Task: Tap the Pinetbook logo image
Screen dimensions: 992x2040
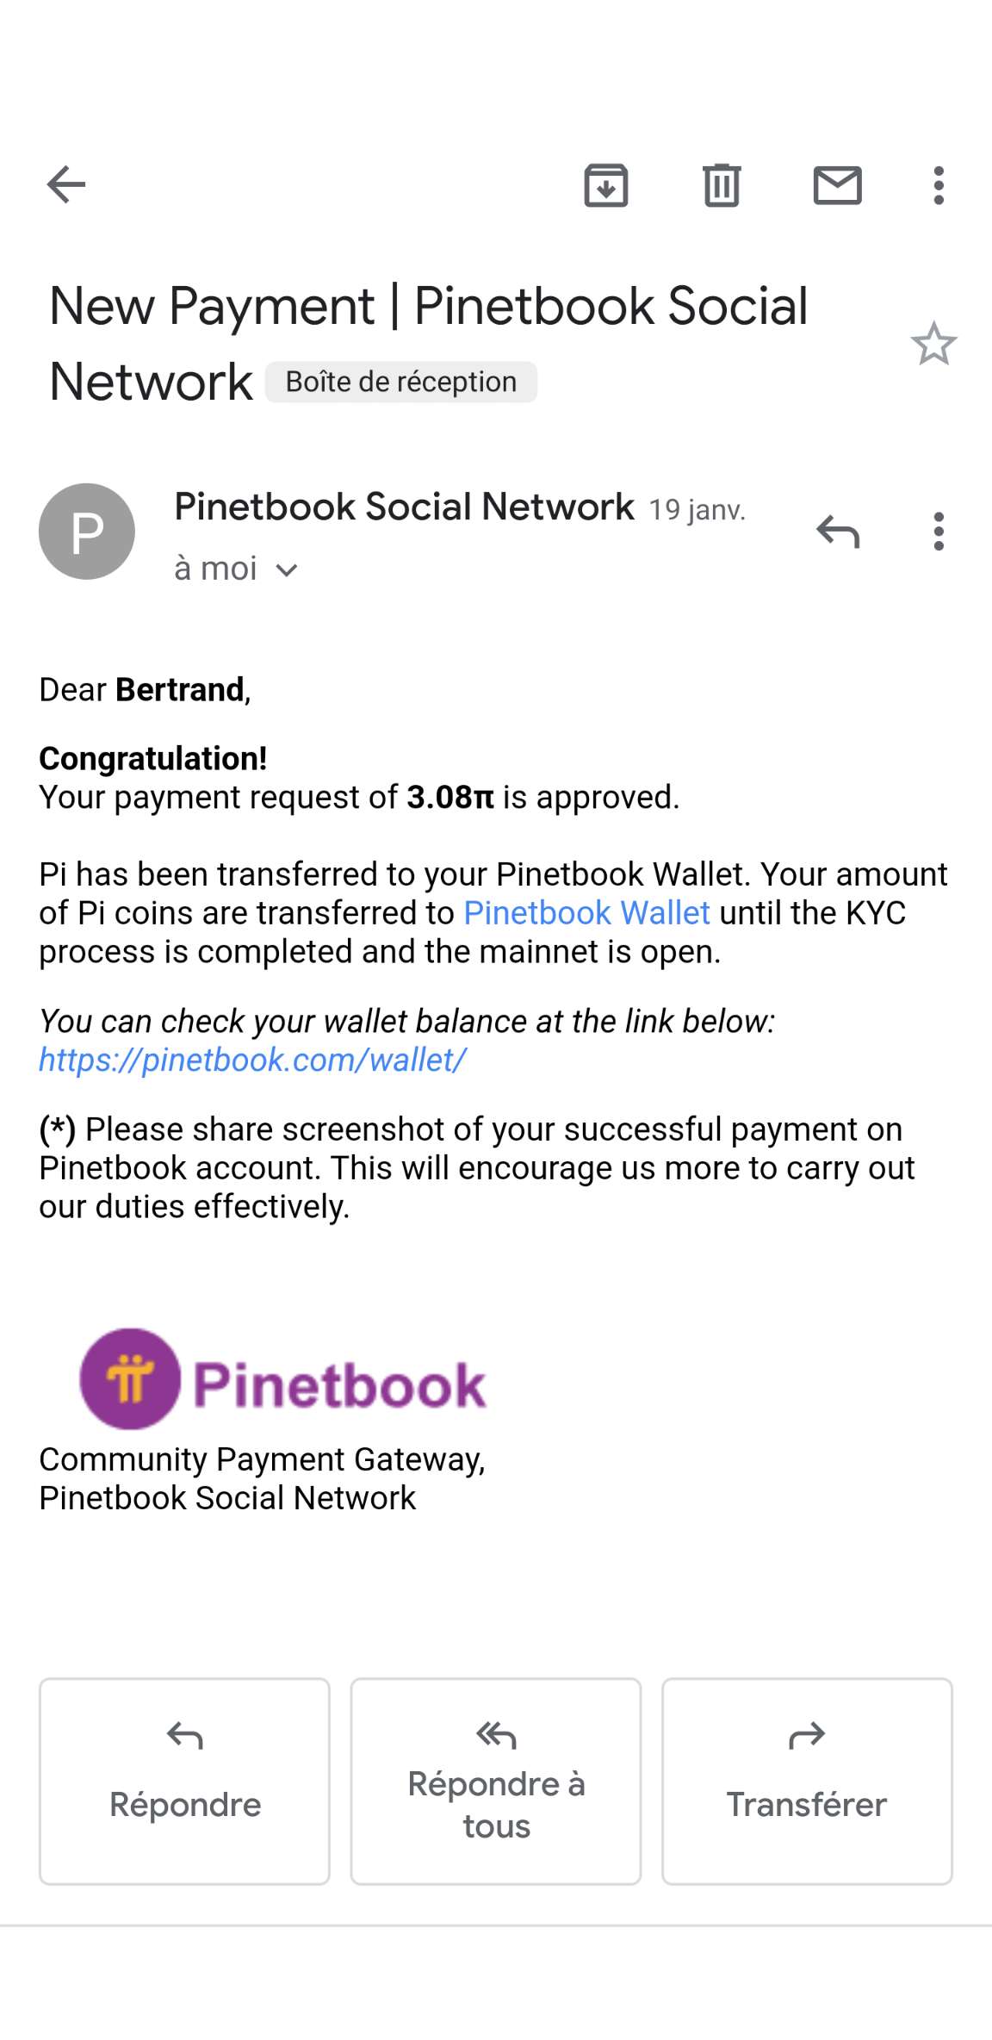Action: (x=283, y=1378)
